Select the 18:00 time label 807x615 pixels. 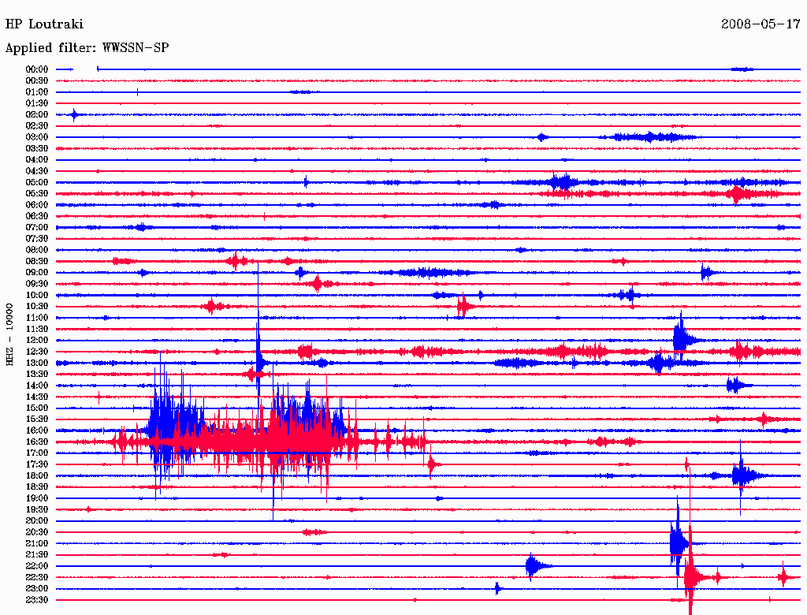click(x=37, y=476)
